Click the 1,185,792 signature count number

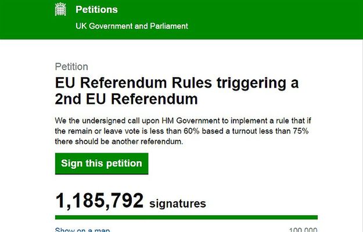(99, 201)
